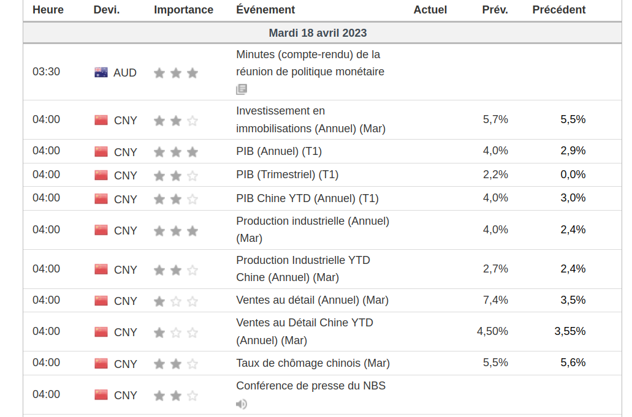Click the Événement column header
This screenshot has height=417, width=632.
265,10
